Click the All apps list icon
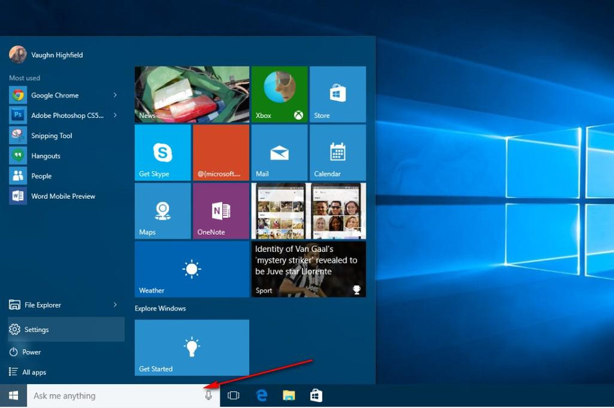The width and height of the screenshot is (614, 408). [13, 372]
